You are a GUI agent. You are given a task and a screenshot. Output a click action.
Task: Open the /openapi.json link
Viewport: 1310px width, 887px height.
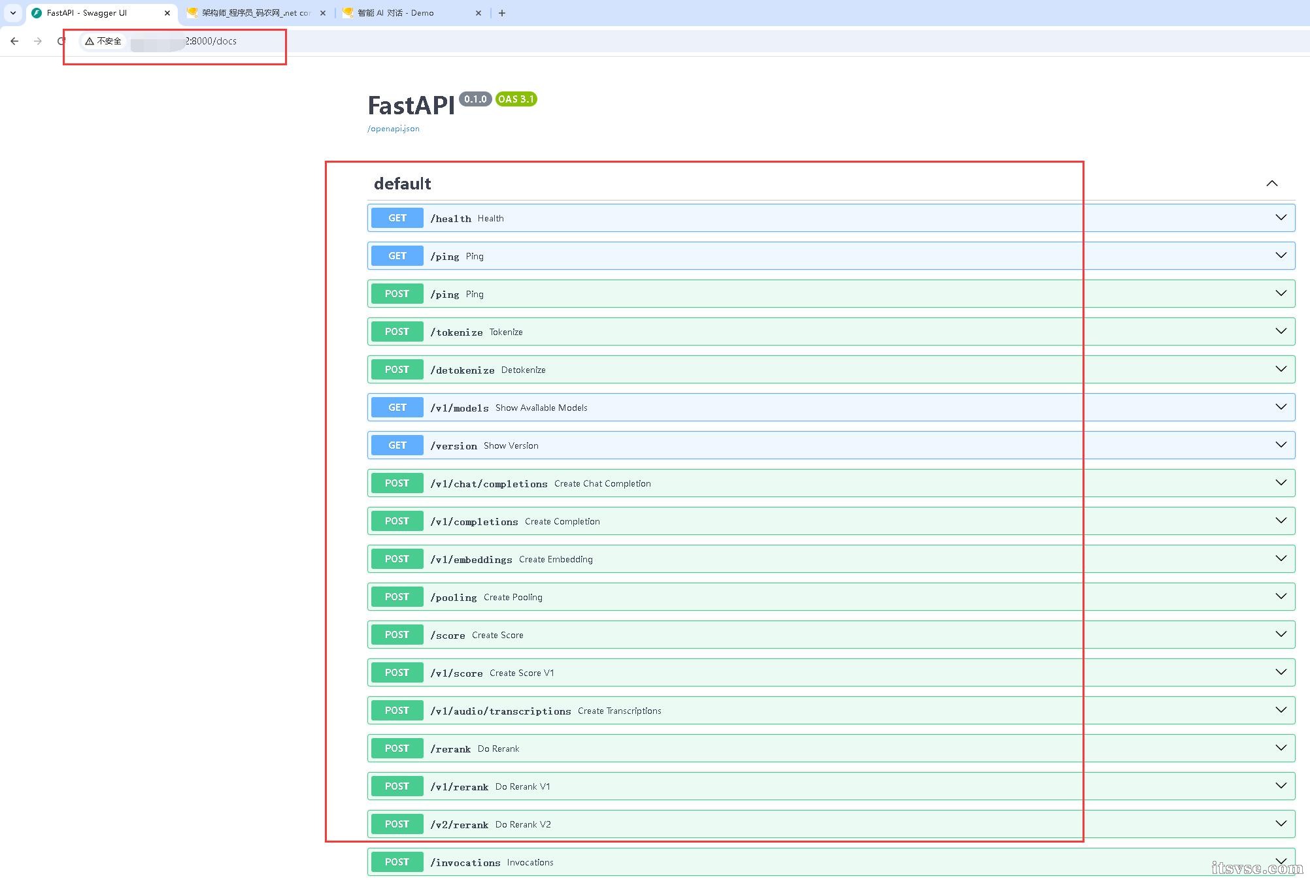394,129
